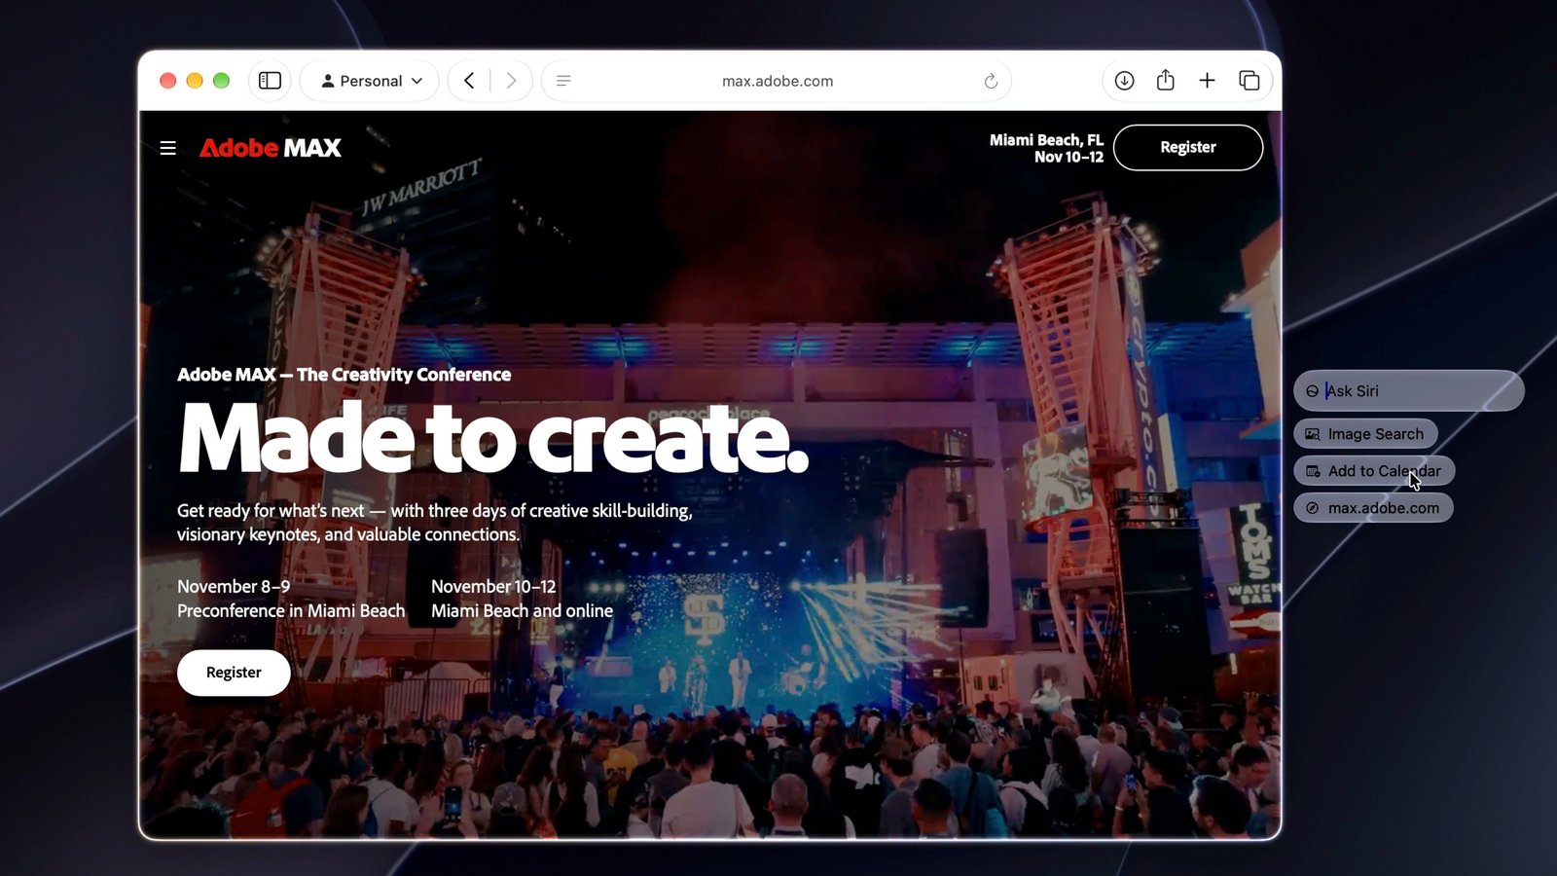Viewport: 1557px width, 876px height.
Task: Open the Personal profile dropdown
Action: 370,81
